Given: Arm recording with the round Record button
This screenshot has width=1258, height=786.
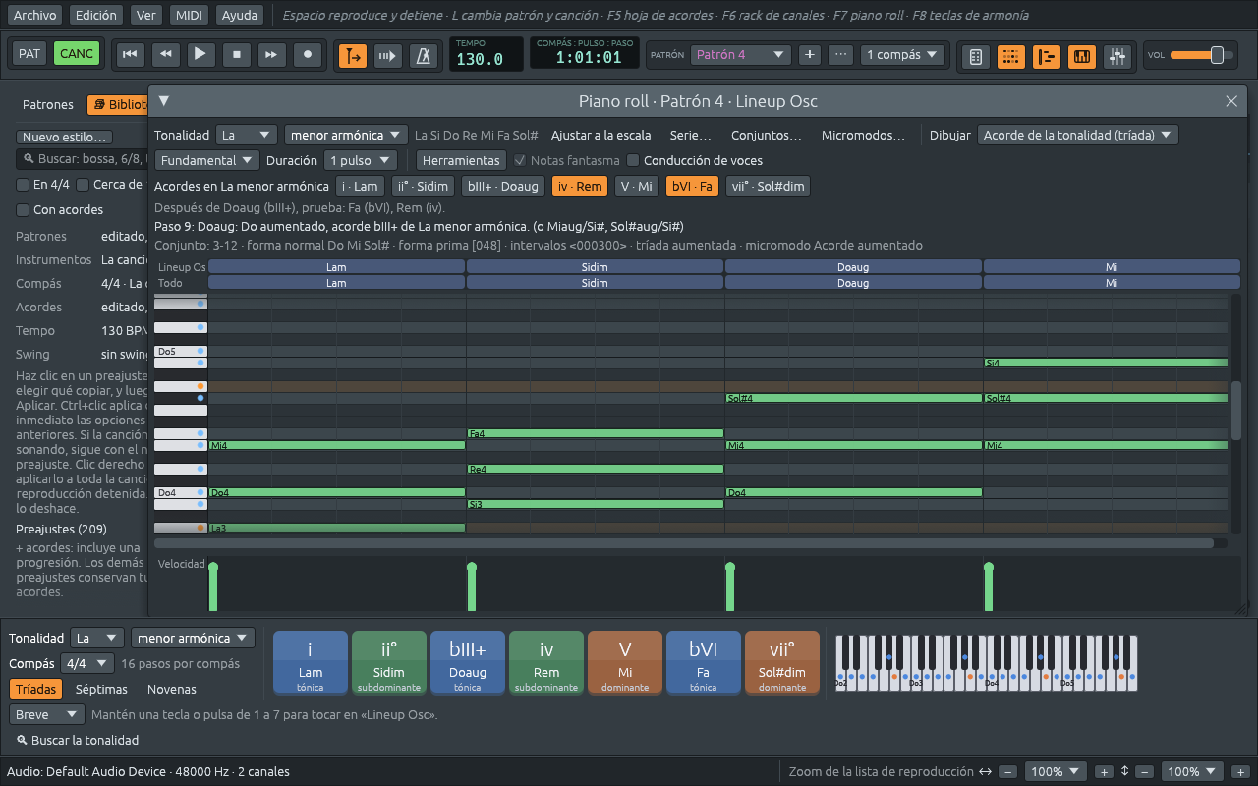Looking at the screenshot, I should pyautogui.click(x=308, y=55).
